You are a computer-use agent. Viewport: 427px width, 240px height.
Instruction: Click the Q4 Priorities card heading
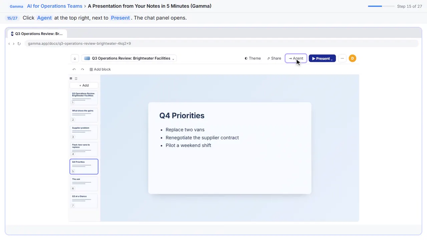(x=182, y=116)
